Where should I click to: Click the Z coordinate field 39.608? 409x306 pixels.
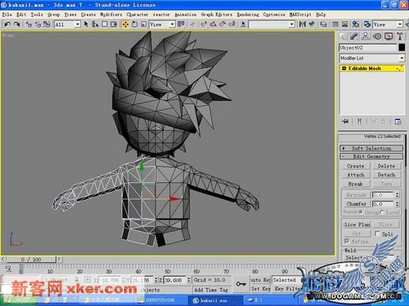pyautogui.click(x=175, y=280)
